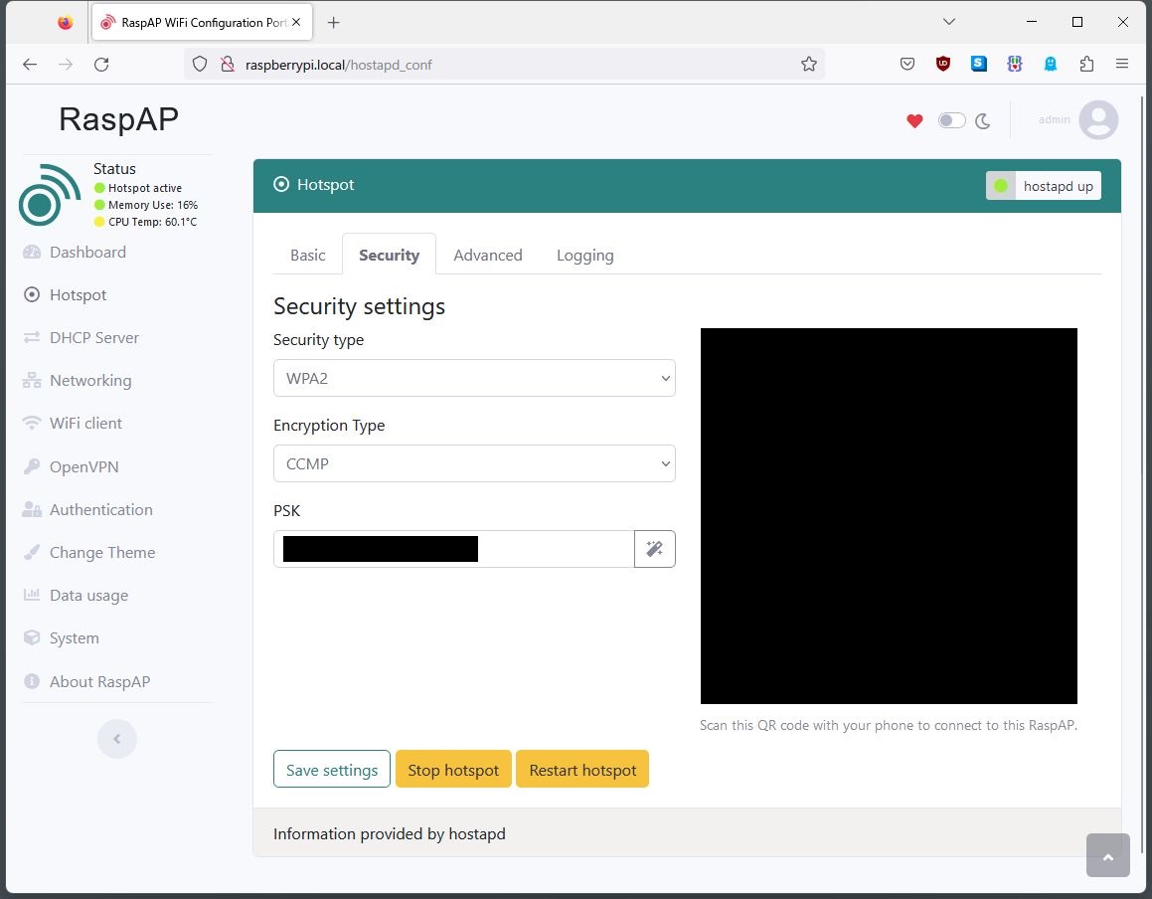
Task: Open the Logging tab
Action: (x=584, y=255)
